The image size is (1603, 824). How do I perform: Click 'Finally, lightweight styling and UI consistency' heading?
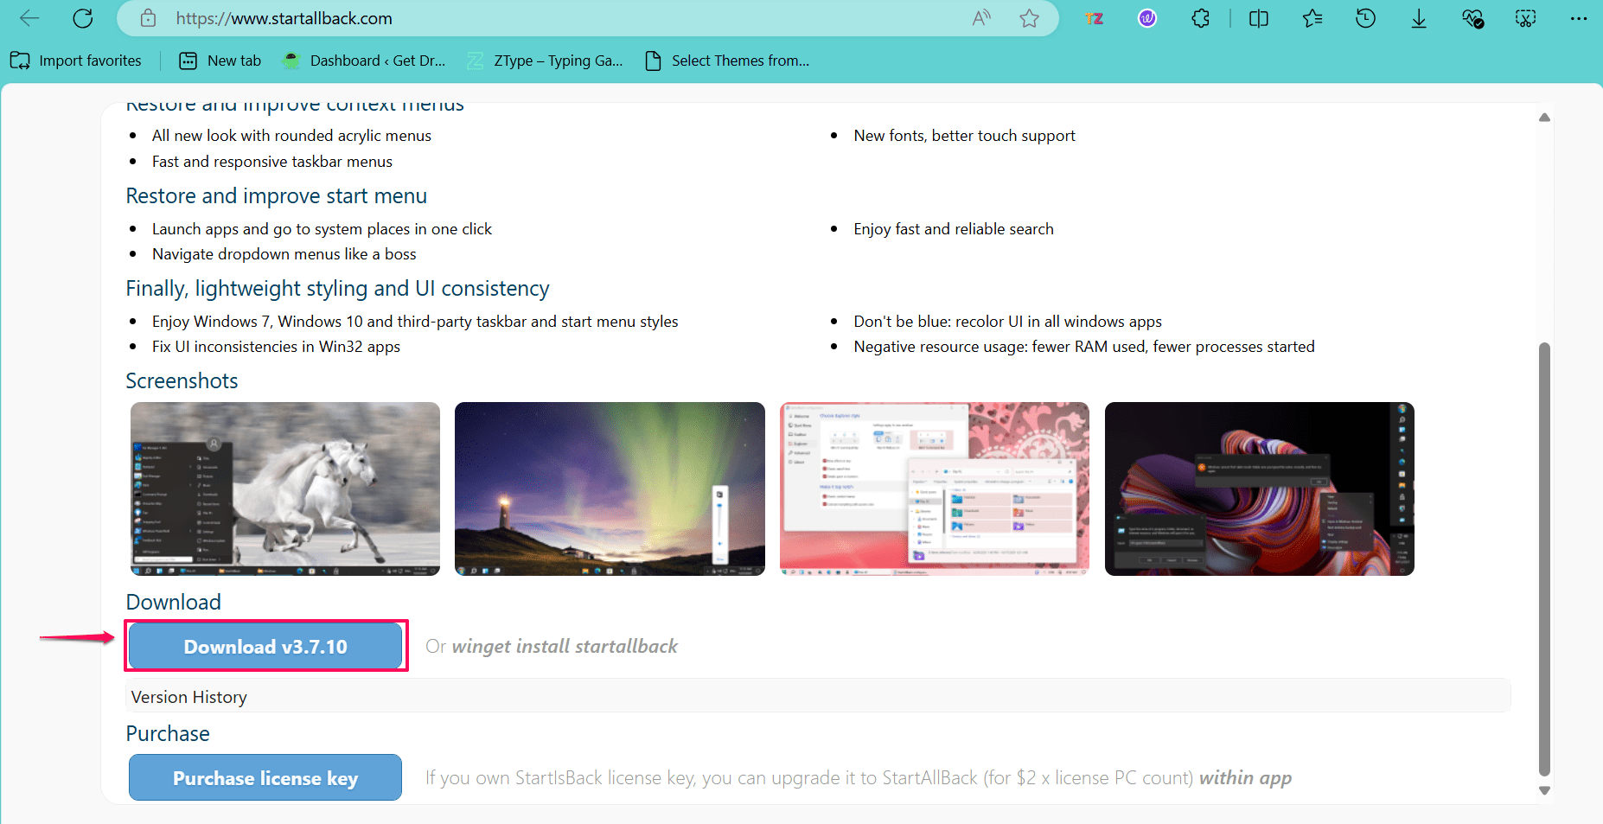[338, 289]
